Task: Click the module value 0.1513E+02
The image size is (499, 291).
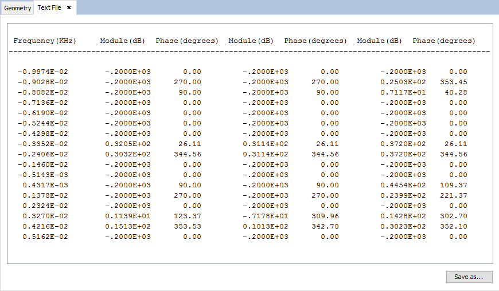Action: (x=128, y=227)
